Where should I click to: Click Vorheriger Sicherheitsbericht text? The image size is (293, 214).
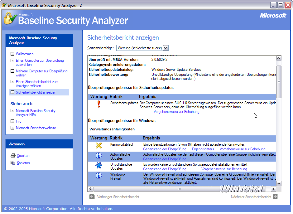(x=118, y=197)
